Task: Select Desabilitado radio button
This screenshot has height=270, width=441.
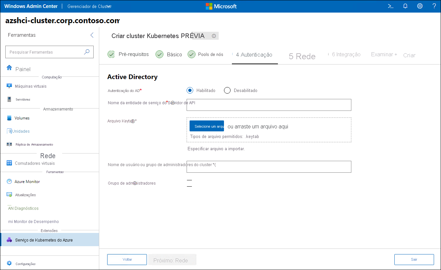Action: coord(227,90)
